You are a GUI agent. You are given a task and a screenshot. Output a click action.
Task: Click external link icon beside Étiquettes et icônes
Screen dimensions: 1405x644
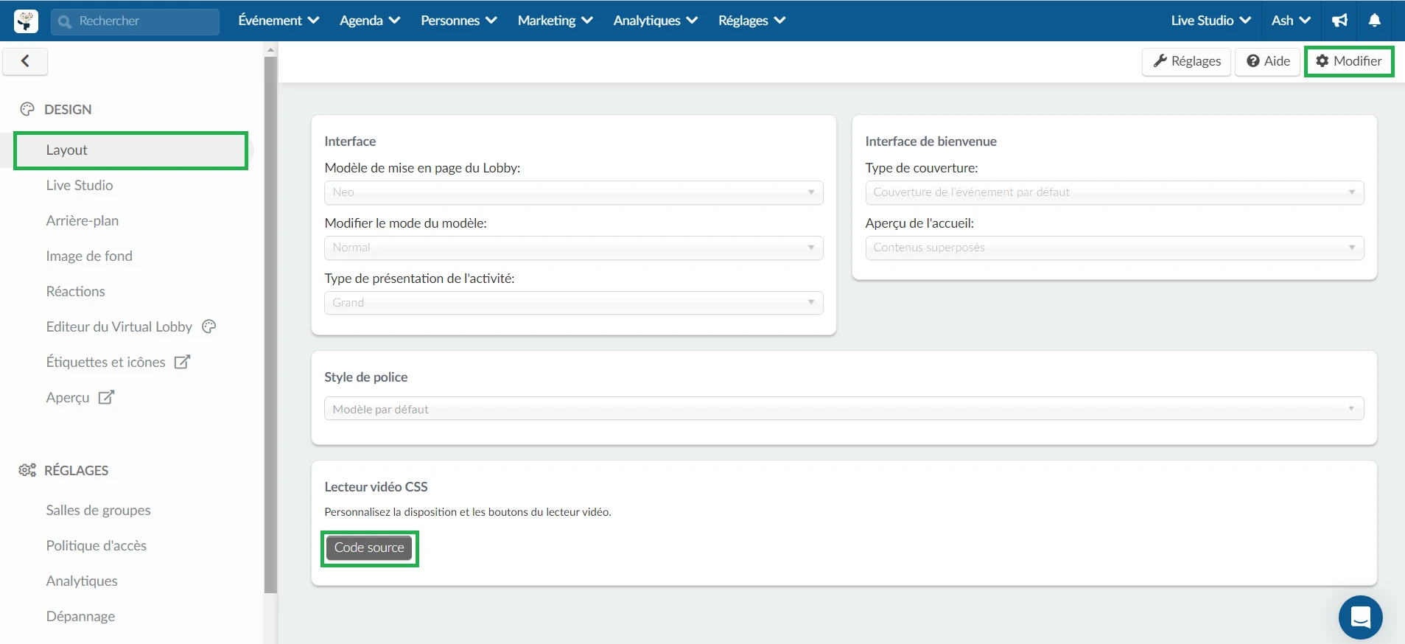click(x=182, y=362)
